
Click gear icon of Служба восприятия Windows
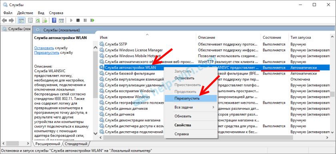[101, 91]
